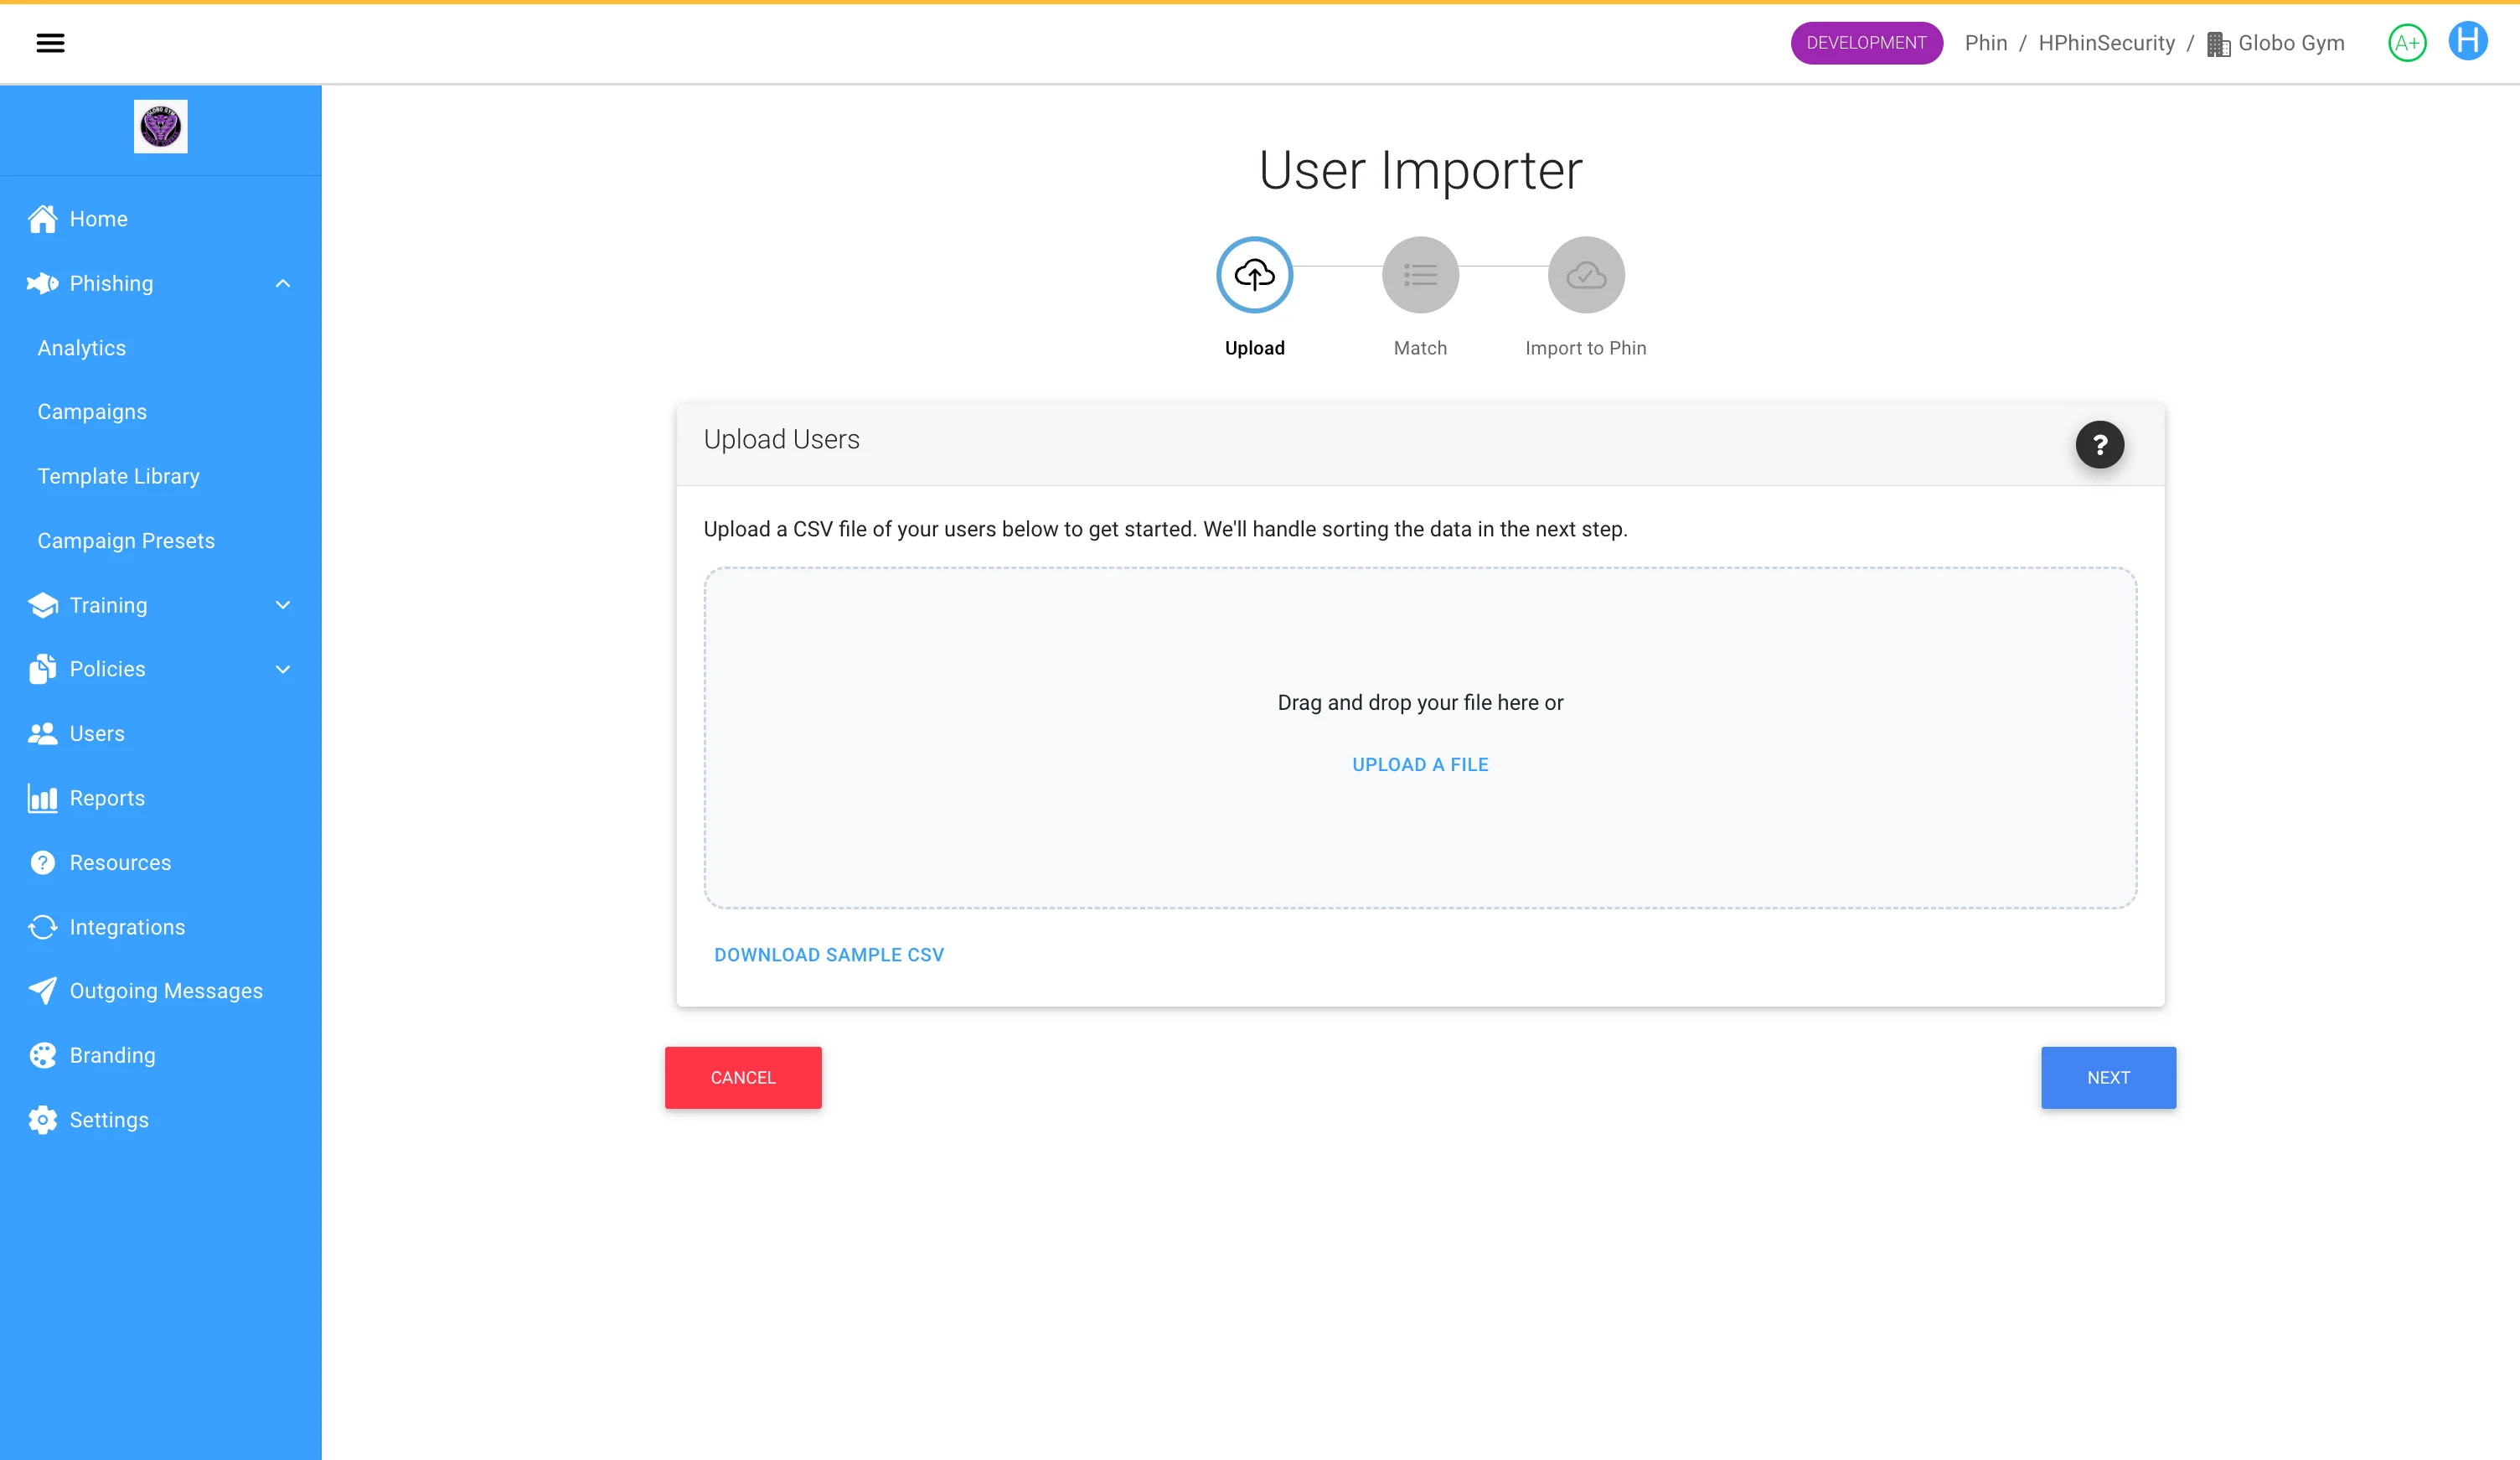Click the Branding palette icon
This screenshot has width=2520, height=1460.
42,1056
